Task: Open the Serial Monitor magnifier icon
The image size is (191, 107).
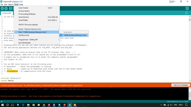Action: click(x=187, y=8)
